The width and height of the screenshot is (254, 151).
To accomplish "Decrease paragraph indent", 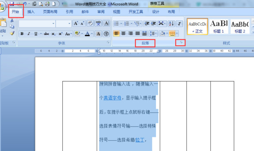I will 147,24.
